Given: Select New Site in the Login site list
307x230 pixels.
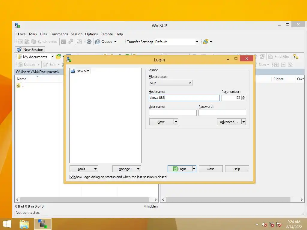Looking at the screenshot, I should (x=80, y=71).
